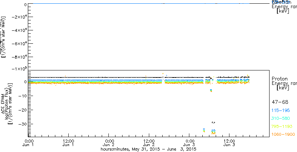
Task: Click the 'Proton' legend heading
Action: pyautogui.click(x=280, y=79)
